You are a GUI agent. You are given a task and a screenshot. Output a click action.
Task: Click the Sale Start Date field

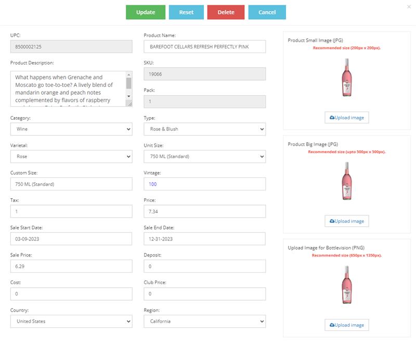pos(71,239)
